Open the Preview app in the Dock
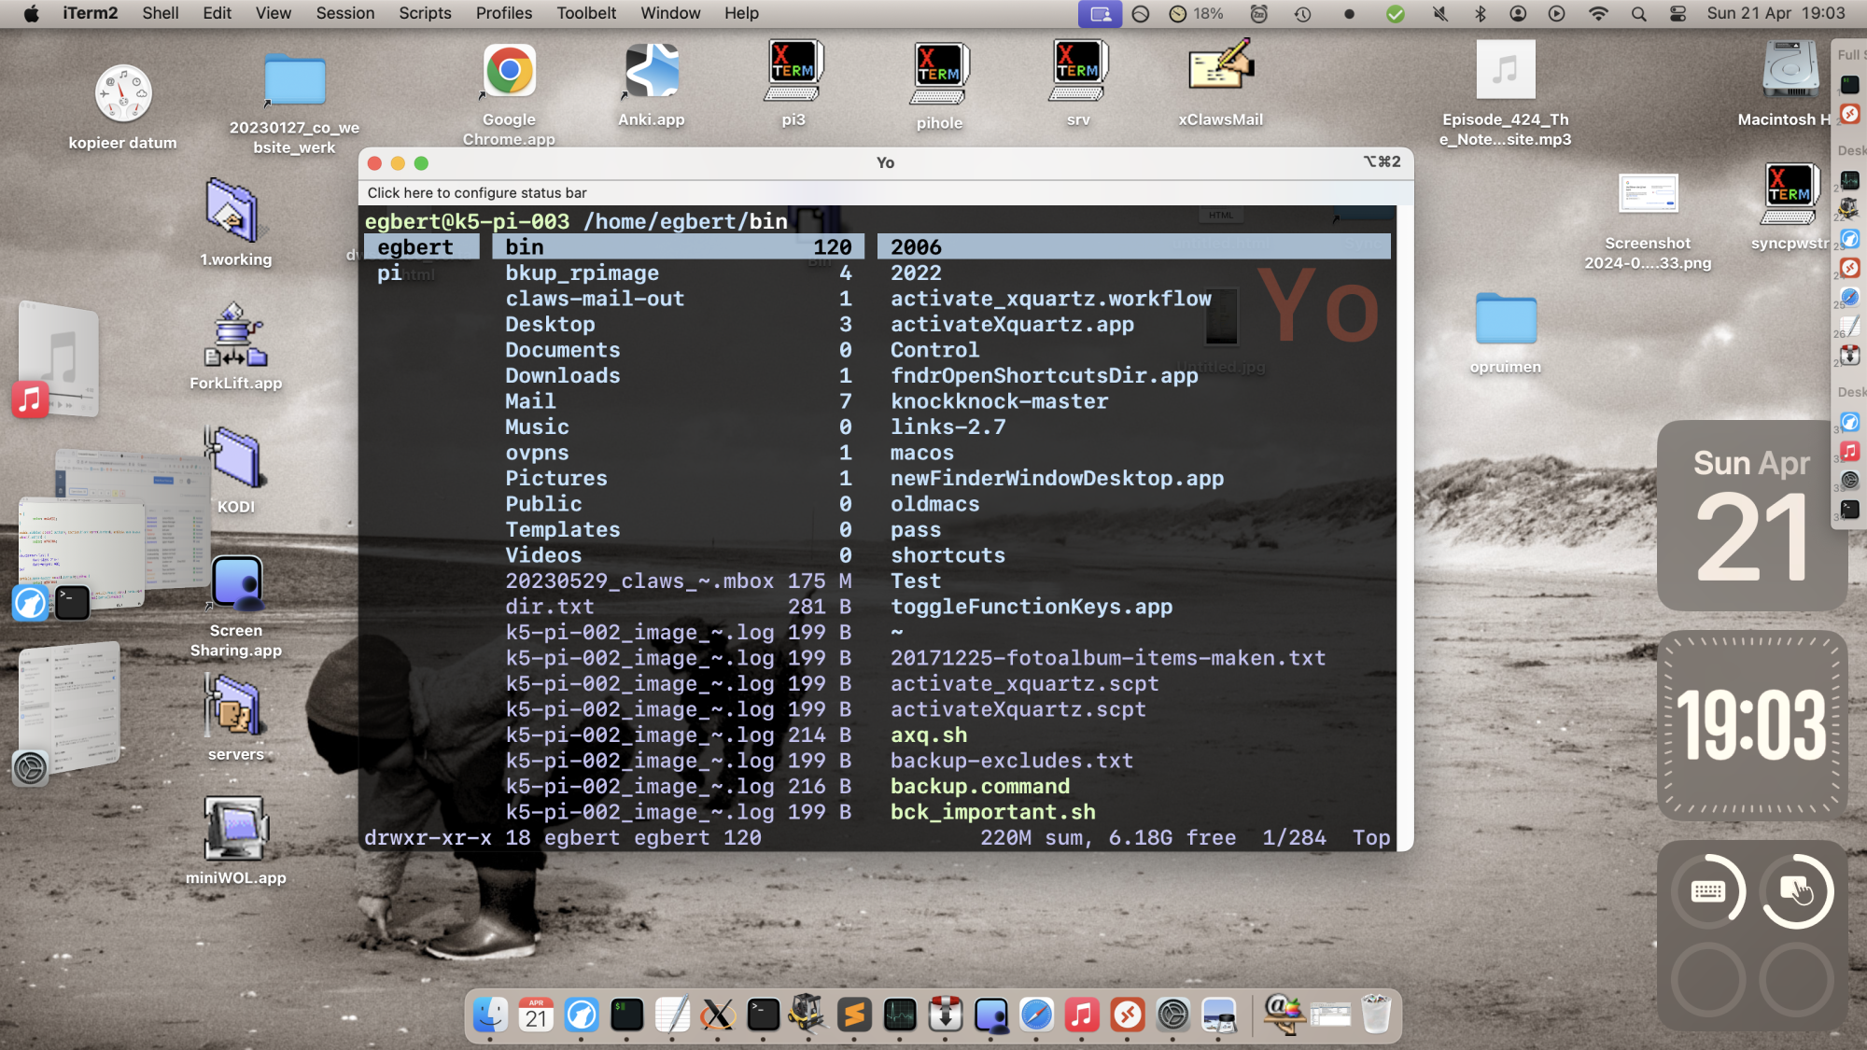 (1219, 1015)
